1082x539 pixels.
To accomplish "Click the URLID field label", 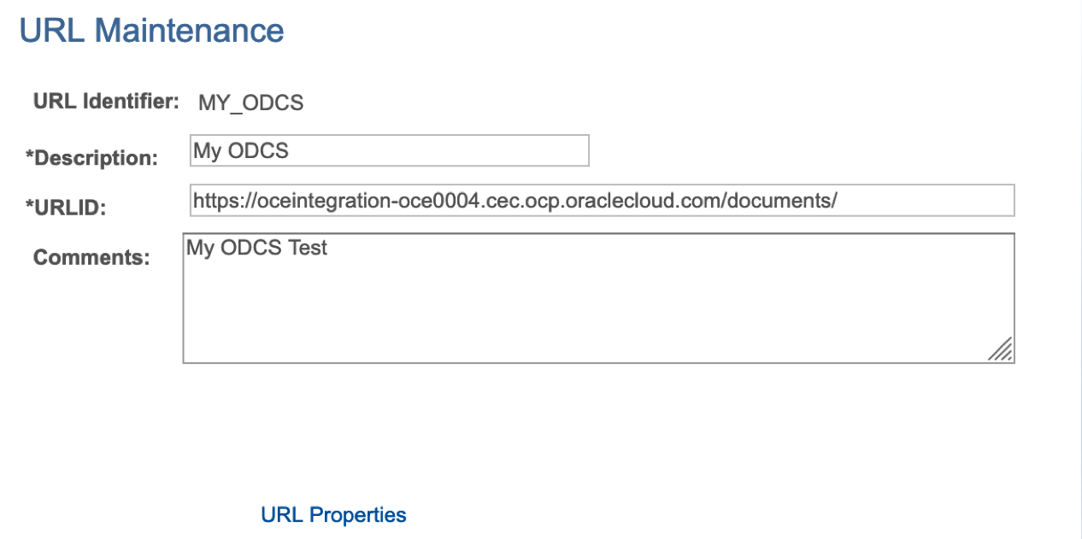I will point(65,208).
